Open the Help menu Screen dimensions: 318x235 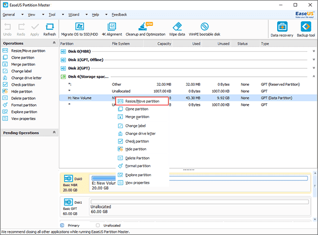pyautogui.click(x=95, y=15)
